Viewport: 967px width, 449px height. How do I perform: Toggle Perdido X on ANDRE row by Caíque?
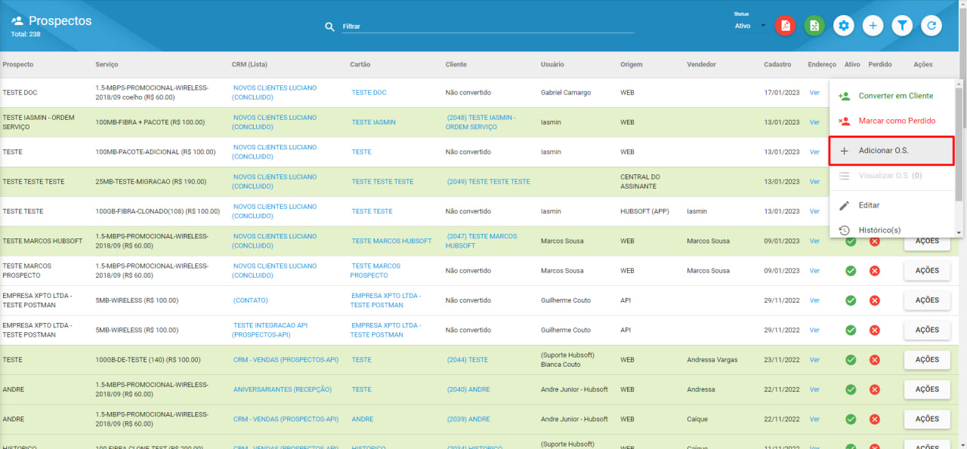[875, 419]
